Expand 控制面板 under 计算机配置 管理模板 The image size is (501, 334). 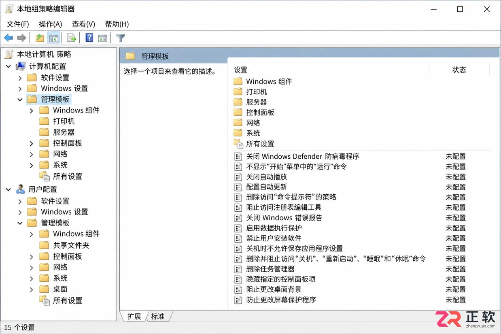32,143
